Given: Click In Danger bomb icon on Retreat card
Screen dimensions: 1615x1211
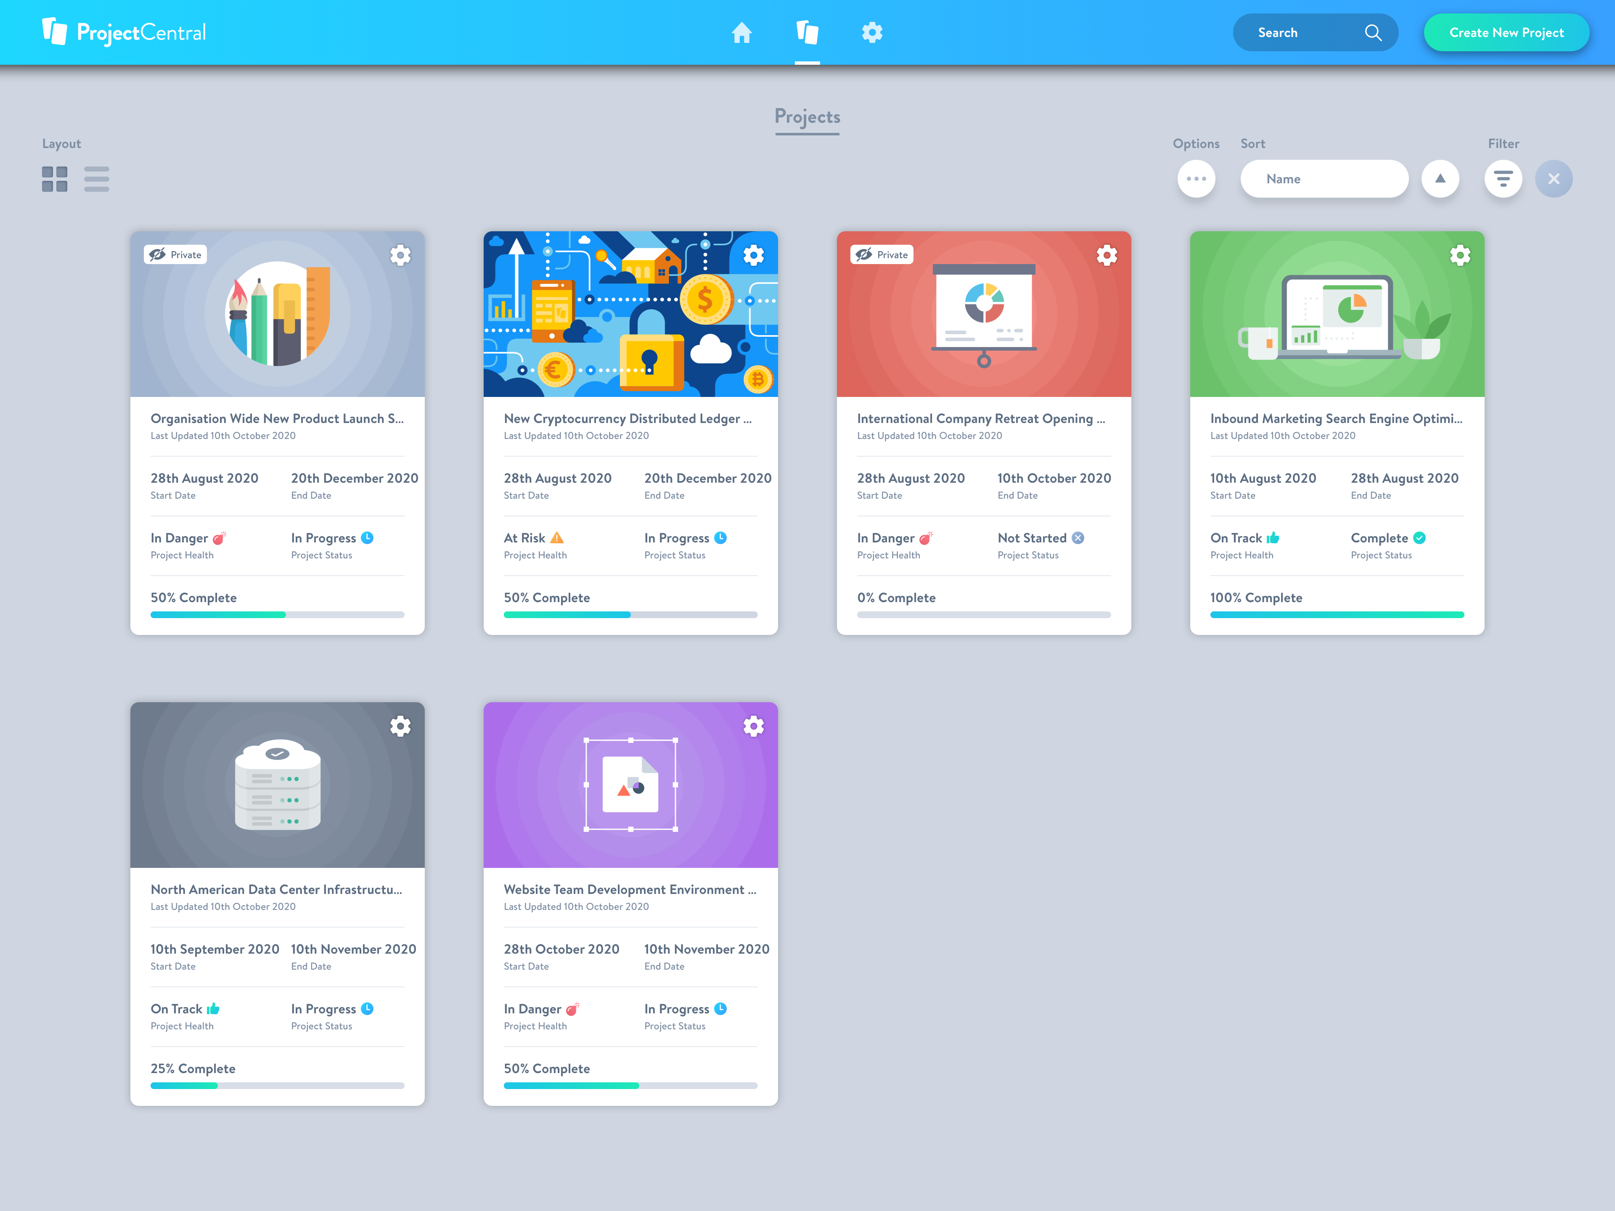Looking at the screenshot, I should pyautogui.click(x=926, y=538).
